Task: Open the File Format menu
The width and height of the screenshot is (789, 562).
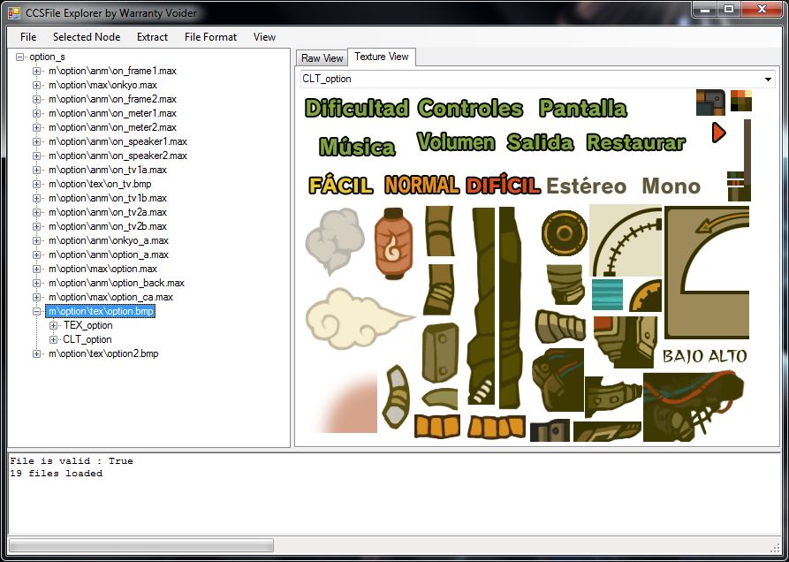Action: pyautogui.click(x=210, y=37)
